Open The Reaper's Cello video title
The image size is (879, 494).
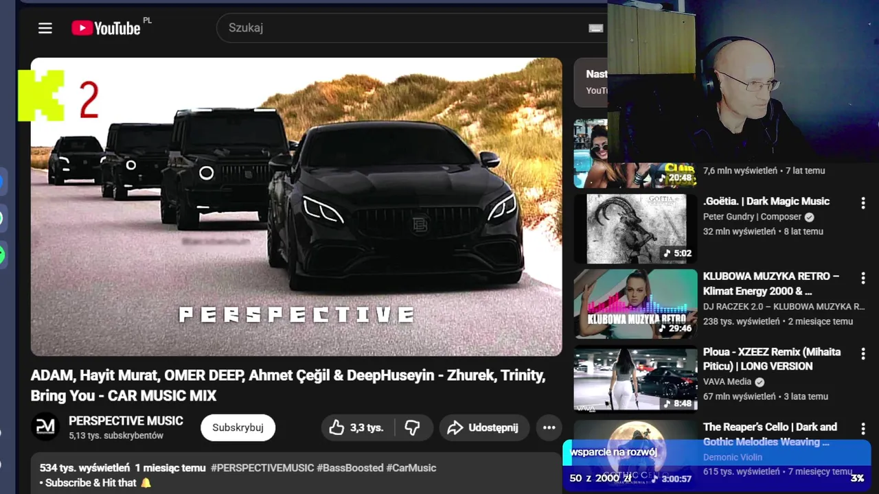(x=770, y=434)
